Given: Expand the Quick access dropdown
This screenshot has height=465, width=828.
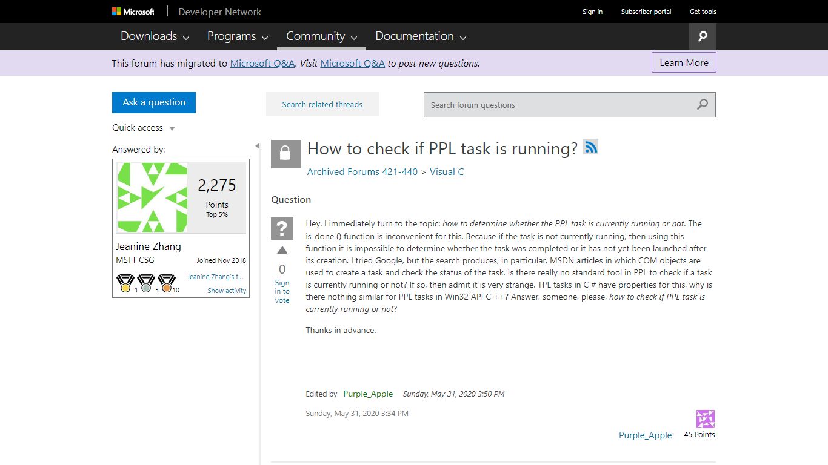Looking at the screenshot, I should coord(144,128).
